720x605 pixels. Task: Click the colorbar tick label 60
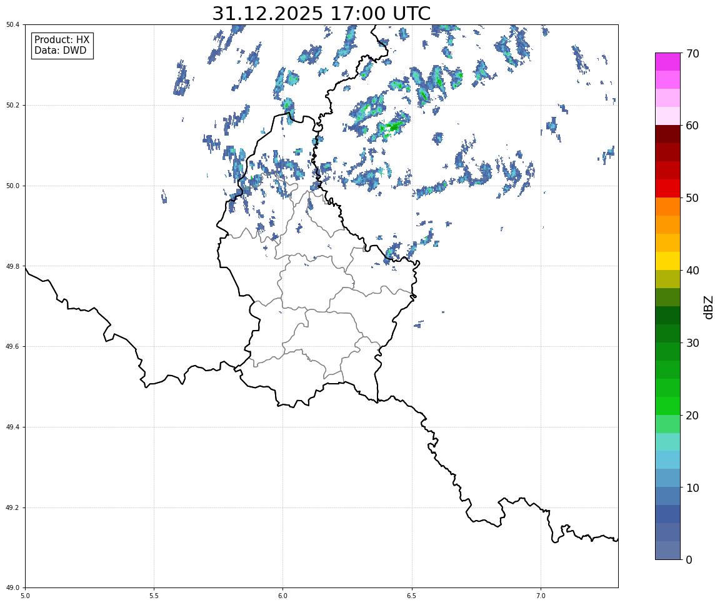coord(692,126)
